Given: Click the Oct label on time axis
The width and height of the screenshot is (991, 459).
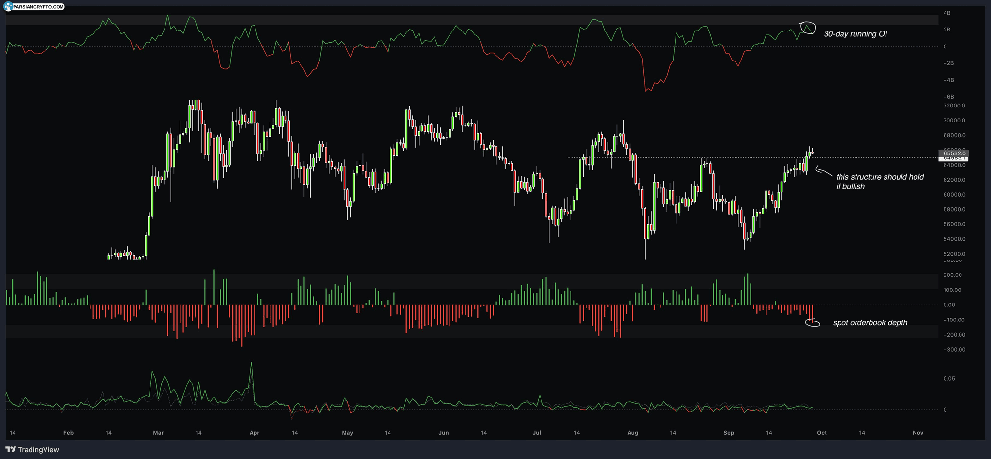Looking at the screenshot, I should pyautogui.click(x=822, y=433).
